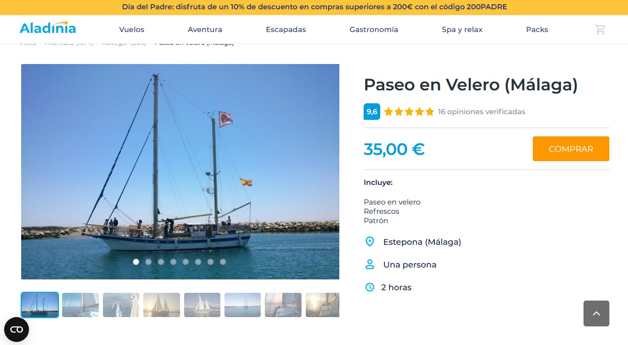Open the cookie settings round icon

pyautogui.click(x=17, y=330)
